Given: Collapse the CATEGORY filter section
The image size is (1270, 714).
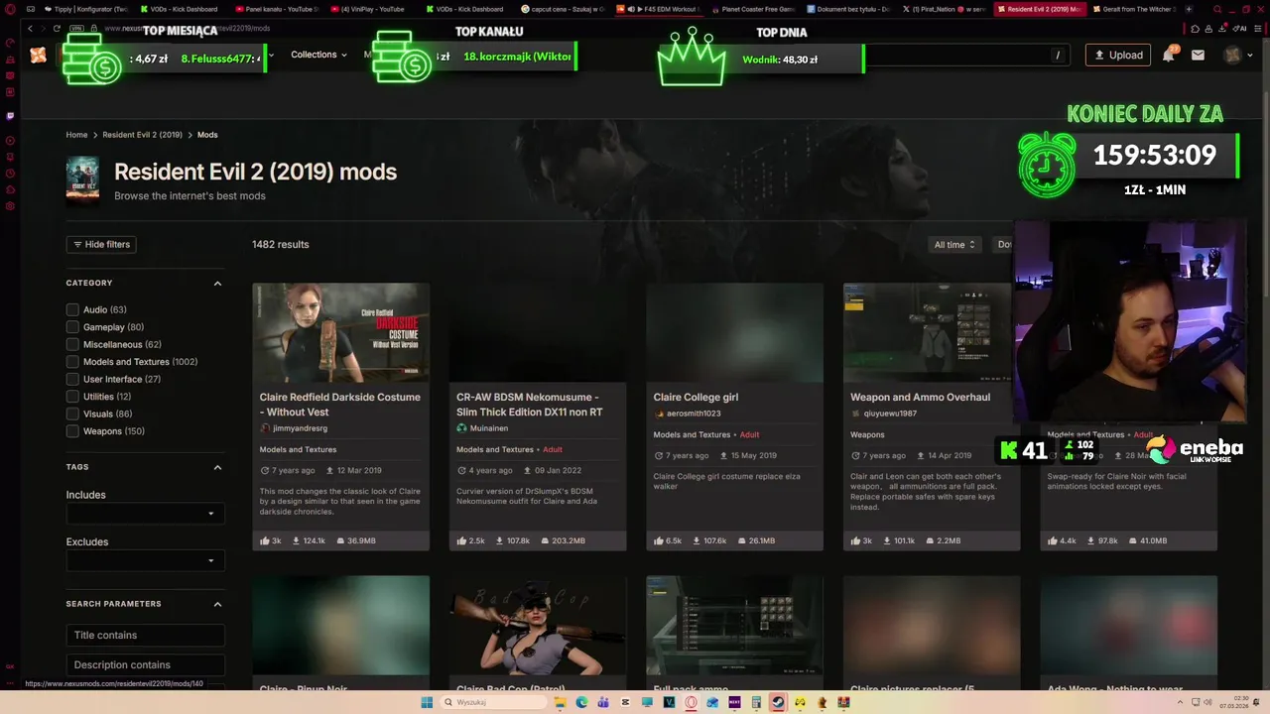Looking at the screenshot, I should [x=217, y=284].
